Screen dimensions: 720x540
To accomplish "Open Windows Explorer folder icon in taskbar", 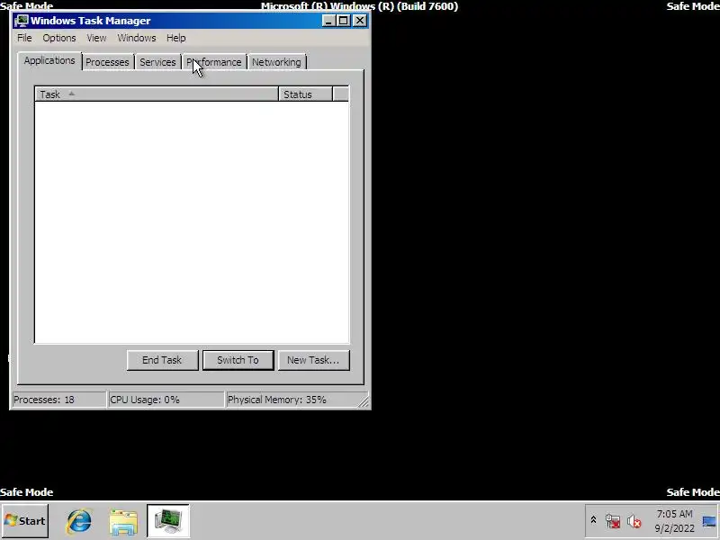I will point(123,521).
